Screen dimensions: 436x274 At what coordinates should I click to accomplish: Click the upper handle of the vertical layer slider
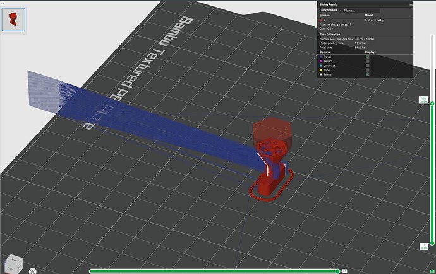432,103
